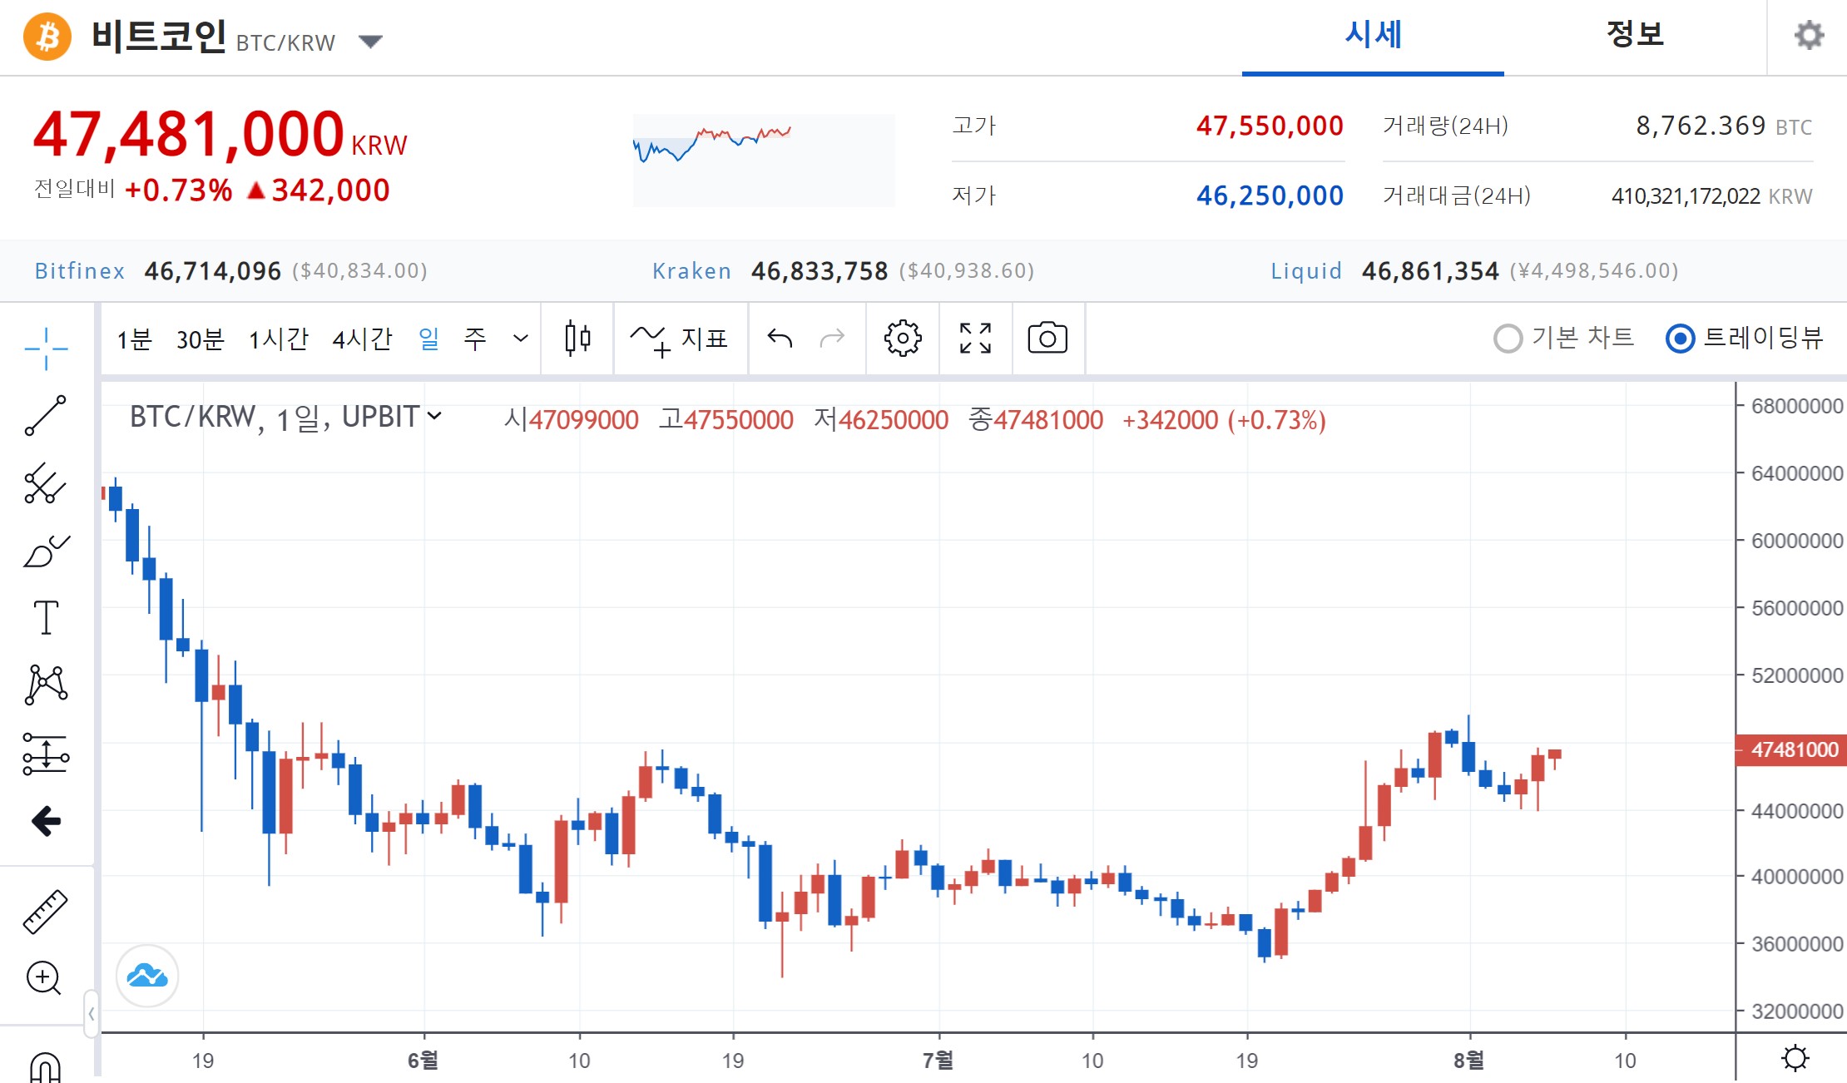1847x1083 pixels.
Task: Click the mini price sparkline thumbnail
Action: (763, 160)
